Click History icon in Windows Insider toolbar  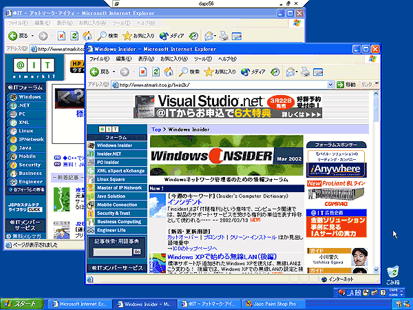pos(275,72)
